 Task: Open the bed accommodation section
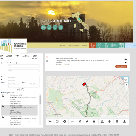[x=114, y=45]
